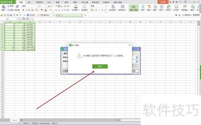Image resolution: width=201 pixels, height=125 pixels.
Task: Open the font size 11 dropdown
Action: (46, 6)
